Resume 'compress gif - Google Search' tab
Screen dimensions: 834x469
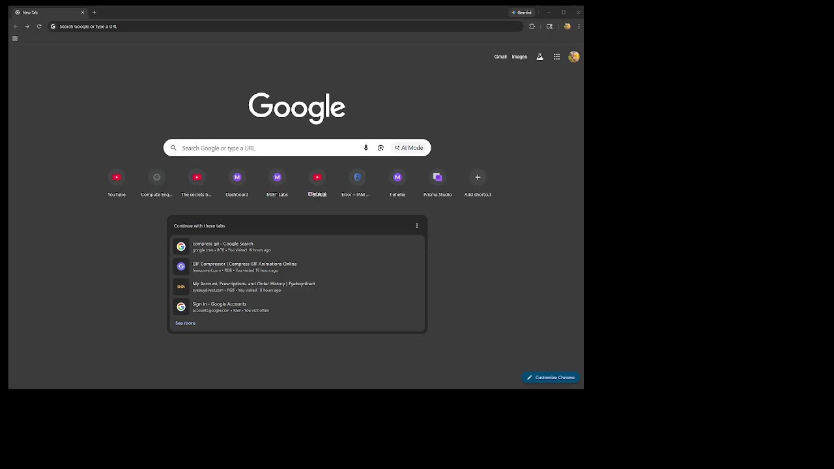(297, 246)
